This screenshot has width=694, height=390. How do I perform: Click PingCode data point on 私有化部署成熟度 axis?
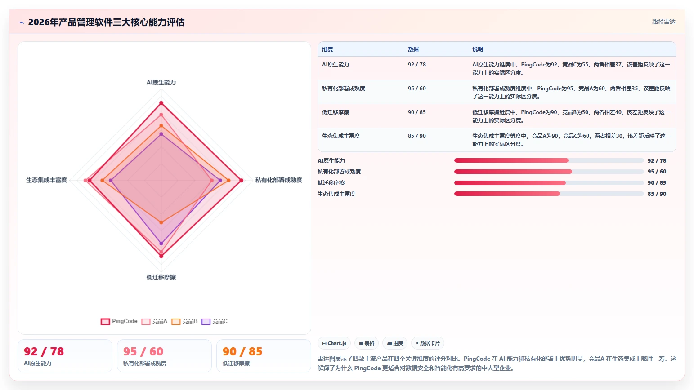coord(241,181)
